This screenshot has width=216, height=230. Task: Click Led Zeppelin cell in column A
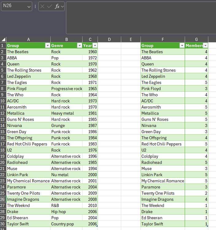pos(29,77)
